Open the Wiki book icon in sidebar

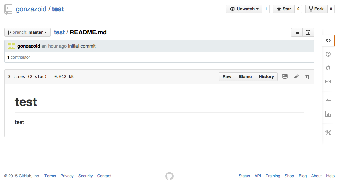(x=328, y=82)
